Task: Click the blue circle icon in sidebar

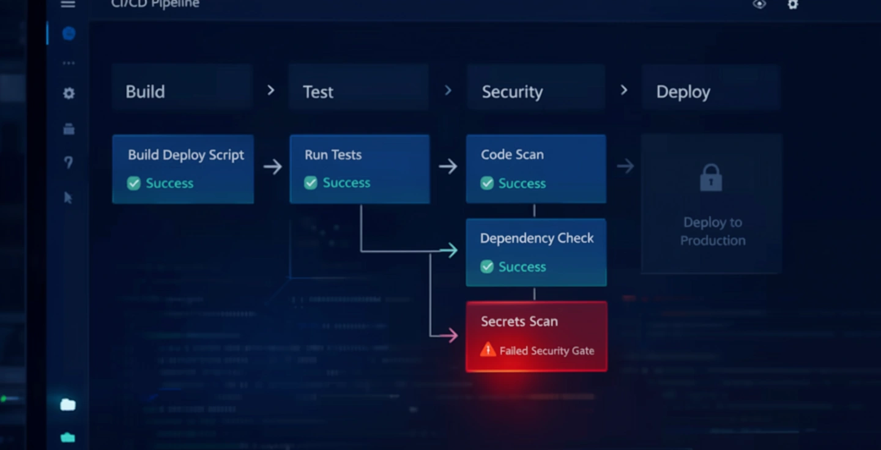Action: 69,34
